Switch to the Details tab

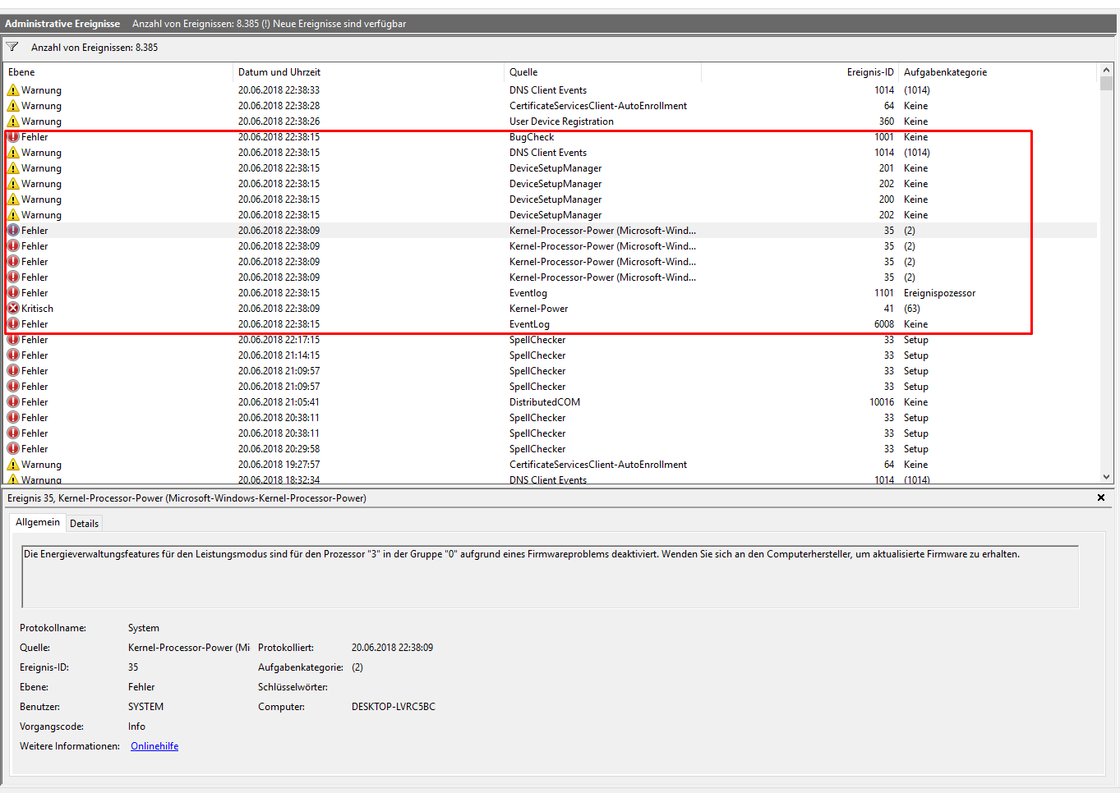coord(84,524)
